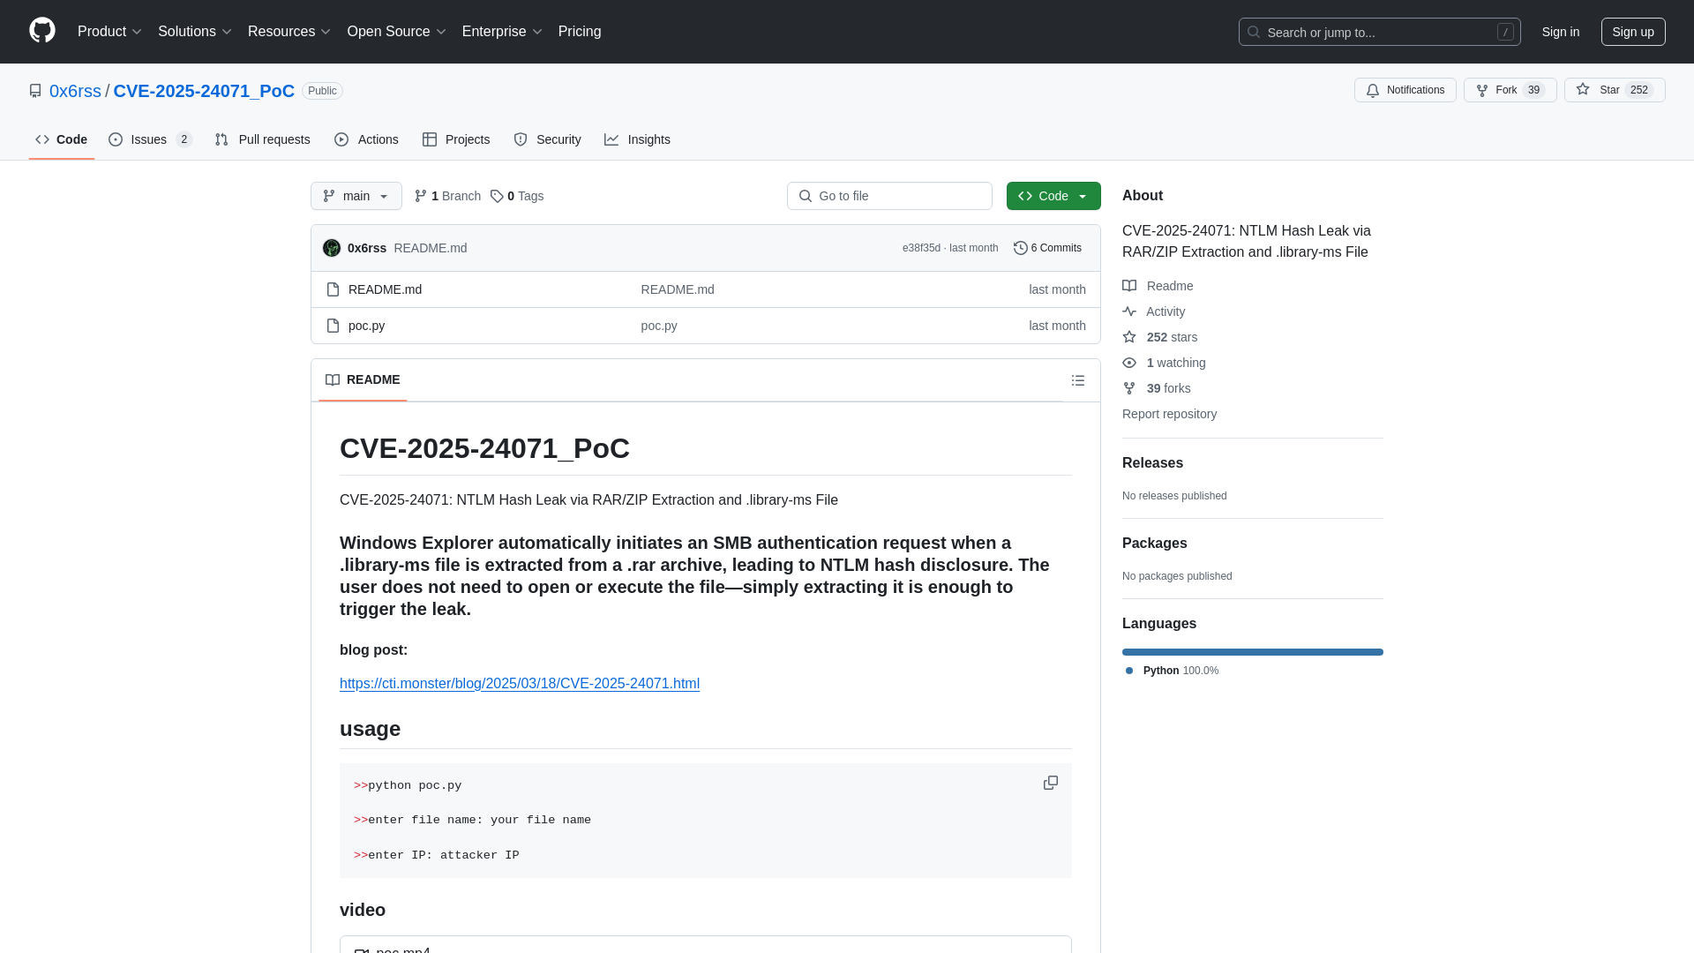View the 6 Commits history
1694x953 pixels.
tap(1047, 248)
